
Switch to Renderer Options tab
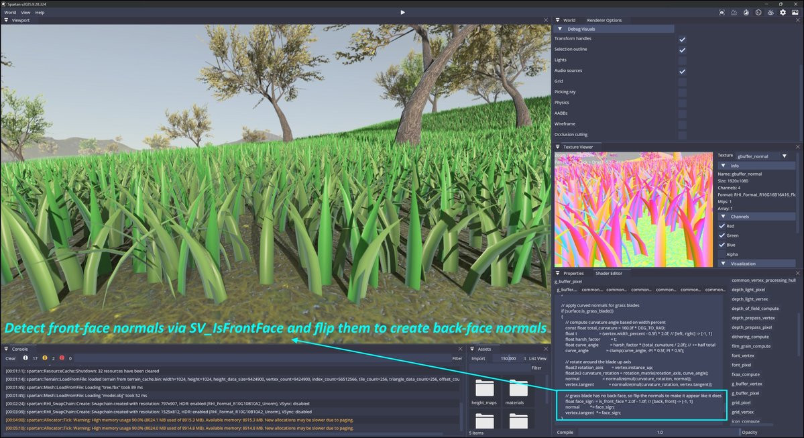[604, 20]
